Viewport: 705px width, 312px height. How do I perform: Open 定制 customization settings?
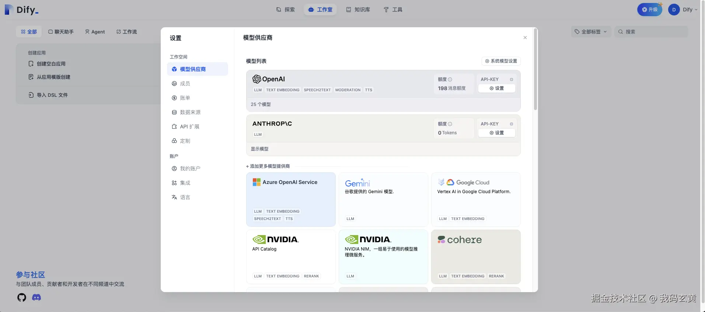pos(198,141)
